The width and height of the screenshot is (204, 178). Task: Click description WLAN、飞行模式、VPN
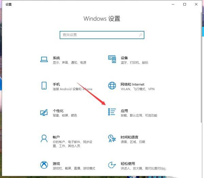click(138, 89)
